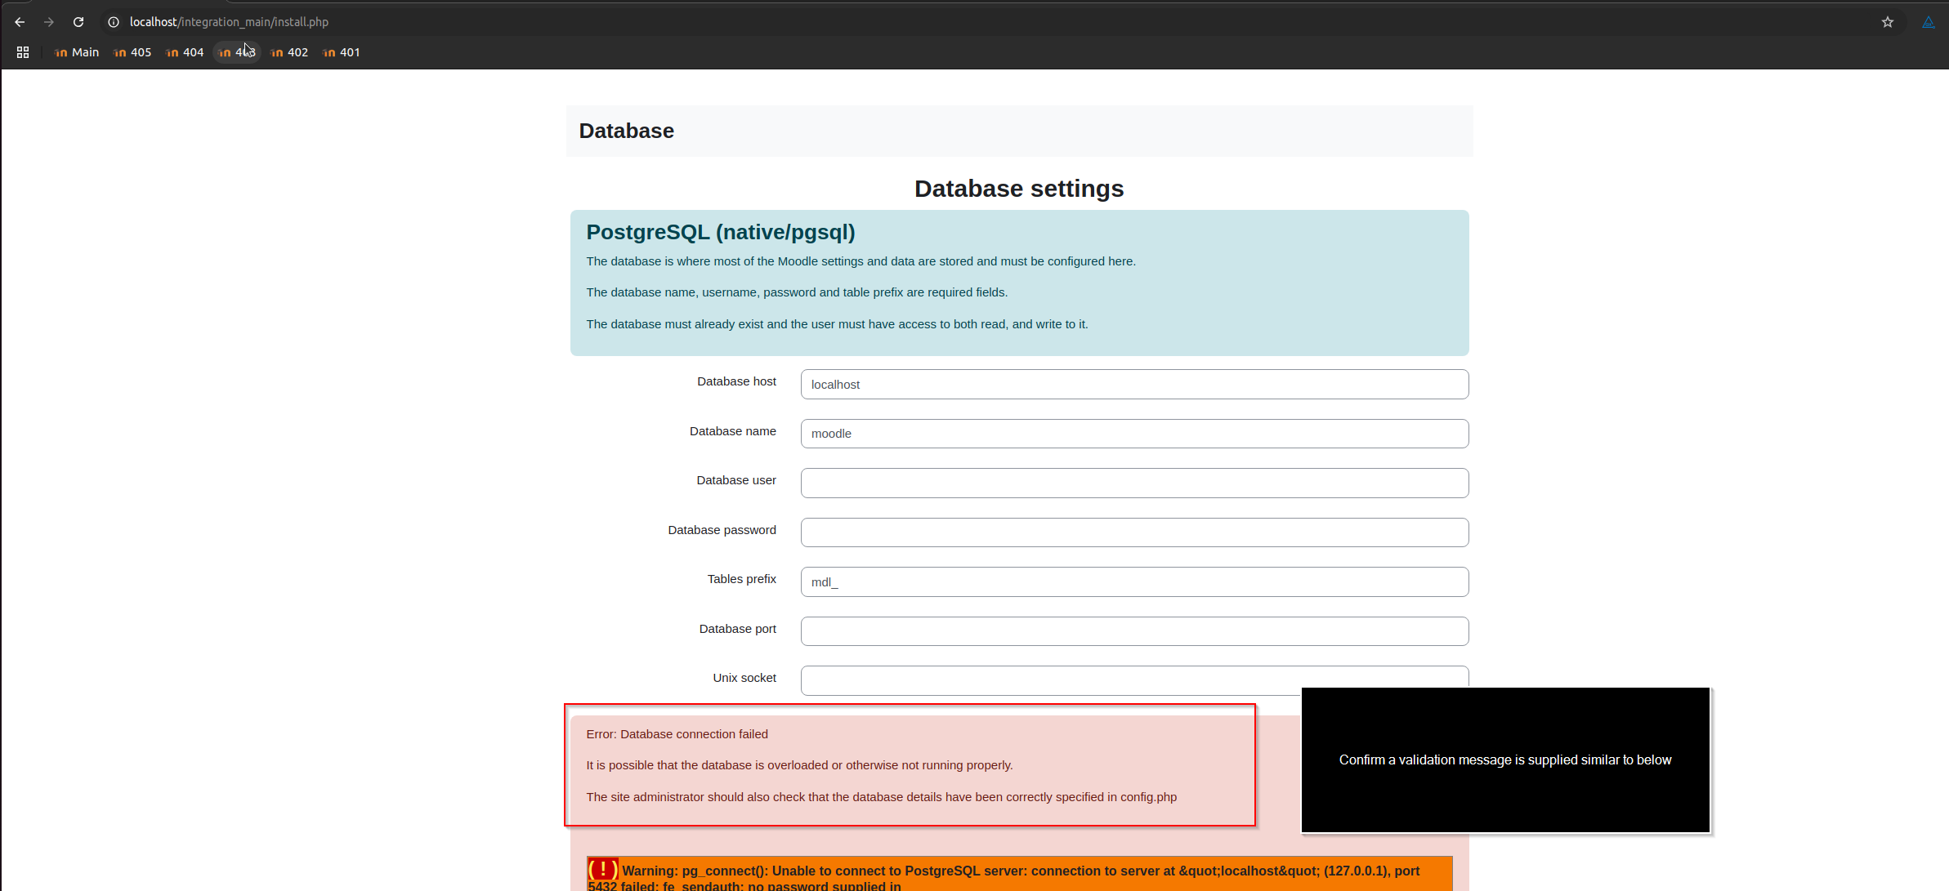Click the PostgreSQL (native/pgsql) heading
This screenshot has height=891, width=1949.
(721, 232)
